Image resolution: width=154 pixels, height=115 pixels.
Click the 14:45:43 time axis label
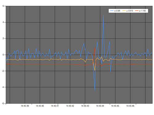[85, 106]
